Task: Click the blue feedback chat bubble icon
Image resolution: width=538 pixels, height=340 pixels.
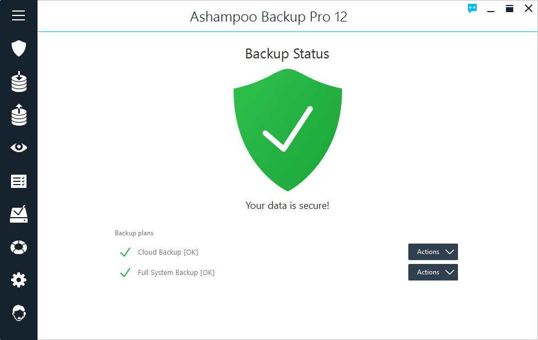Action: [472, 8]
